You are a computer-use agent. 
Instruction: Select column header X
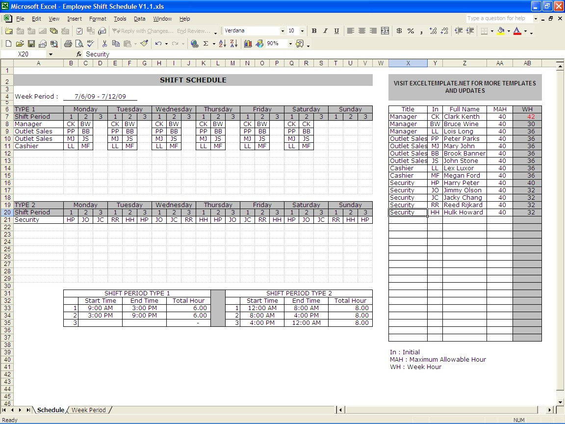tap(408, 63)
